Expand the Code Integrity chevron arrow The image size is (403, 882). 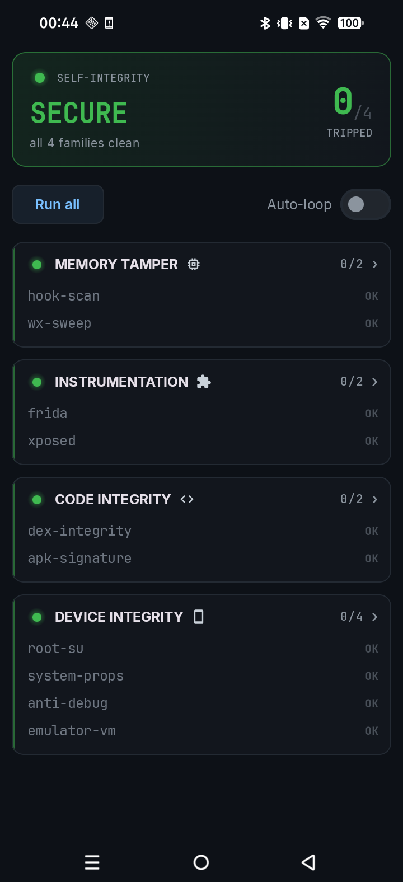click(374, 499)
